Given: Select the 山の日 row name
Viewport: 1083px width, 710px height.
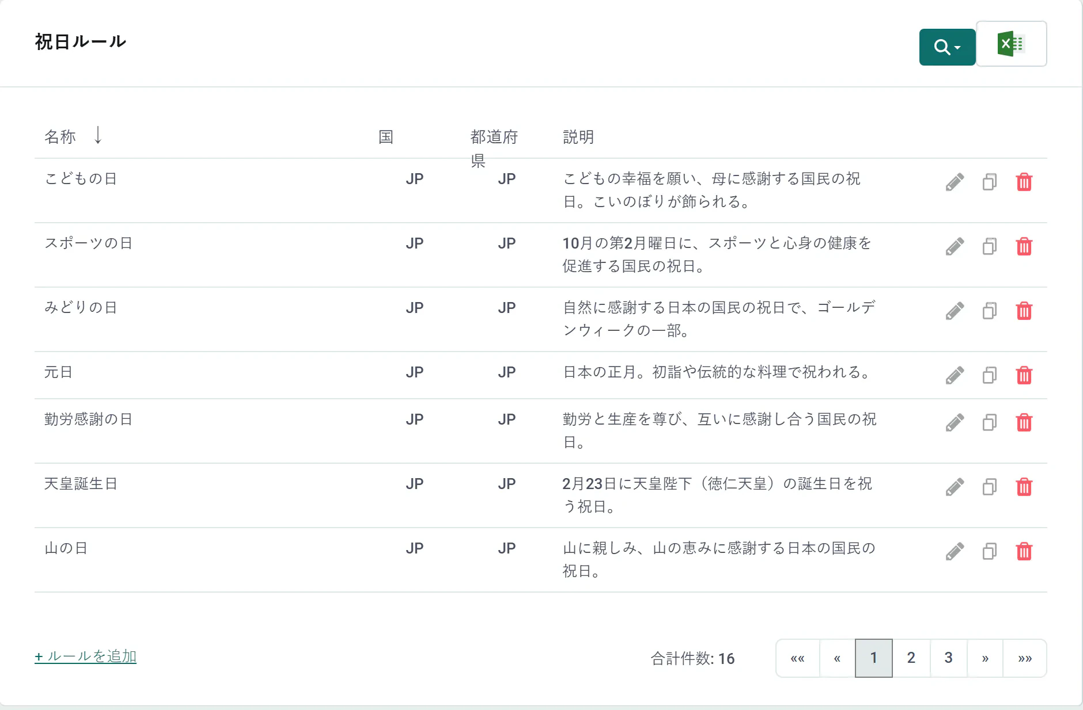Looking at the screenshot, I should pyautogui.click(x=66, y=548).
